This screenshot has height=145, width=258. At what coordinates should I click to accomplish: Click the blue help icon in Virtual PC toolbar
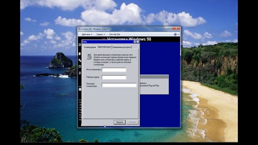point(175,34)
